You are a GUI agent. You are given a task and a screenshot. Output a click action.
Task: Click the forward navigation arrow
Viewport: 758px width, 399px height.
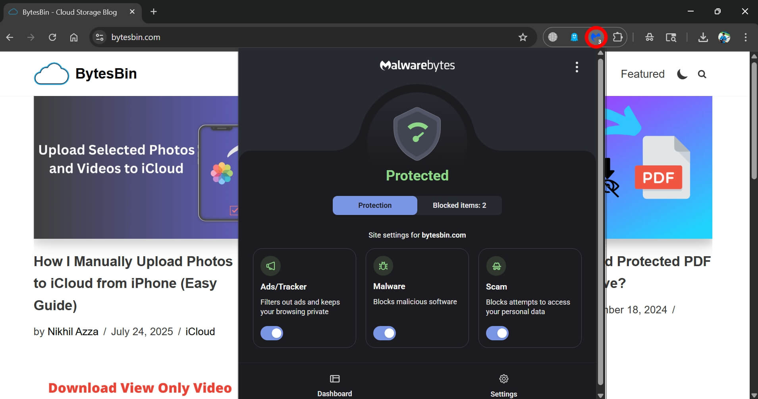pos(31,37)
